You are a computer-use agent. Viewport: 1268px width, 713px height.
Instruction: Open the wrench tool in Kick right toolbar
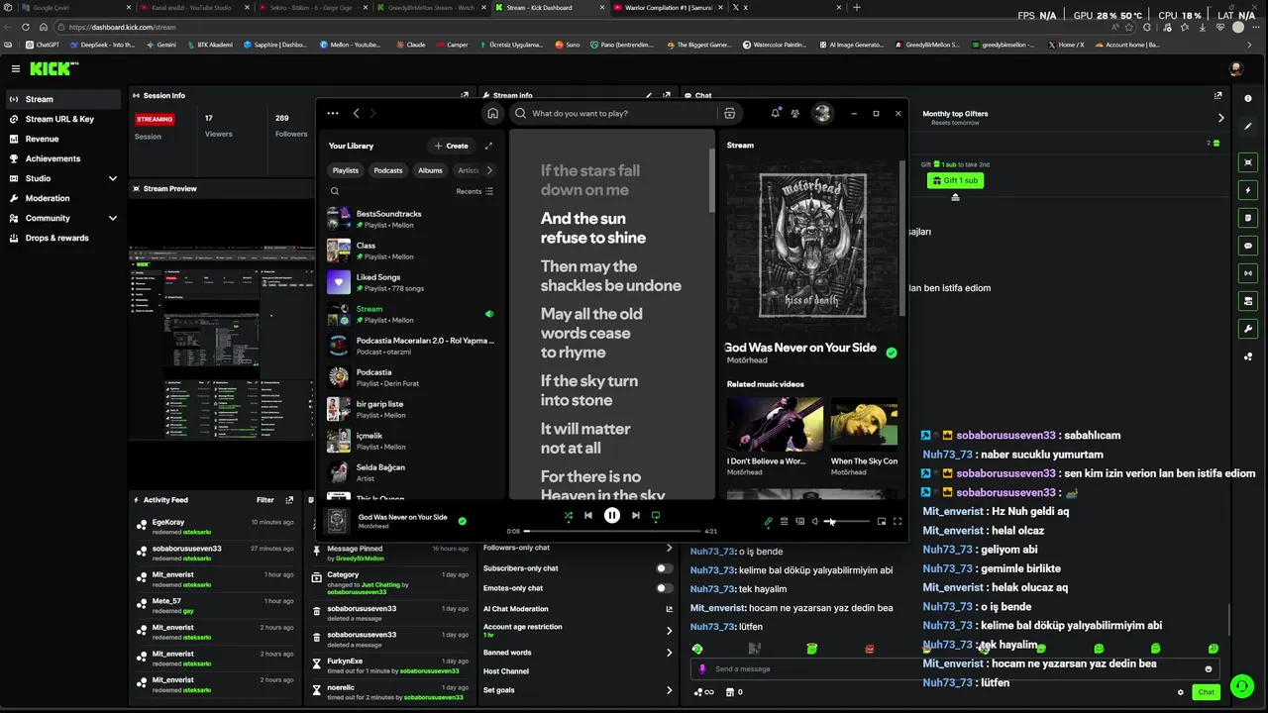click(x=1248, y=329)
